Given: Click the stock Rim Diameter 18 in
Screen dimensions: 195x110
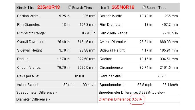Looking at the screenshot, I should click(66, 25).
